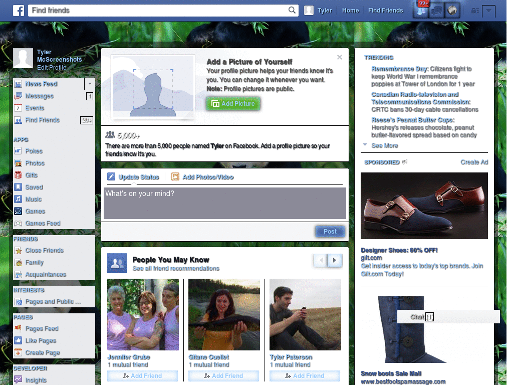Click the Facebook logo icon
513x385 pixels.
click(19, 11)
